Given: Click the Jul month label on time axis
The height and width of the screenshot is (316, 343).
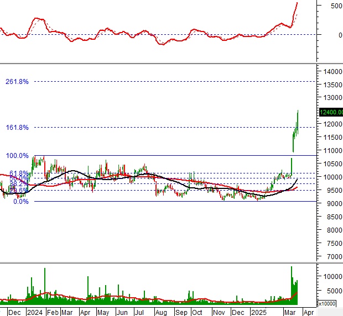Looking at the screenshot, I should pos(139,313).
